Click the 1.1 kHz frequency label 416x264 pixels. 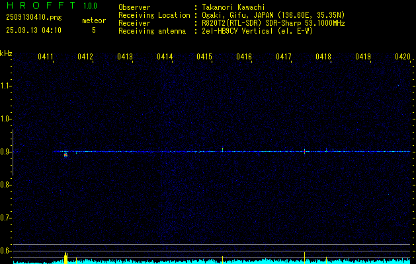coord(5,86)
